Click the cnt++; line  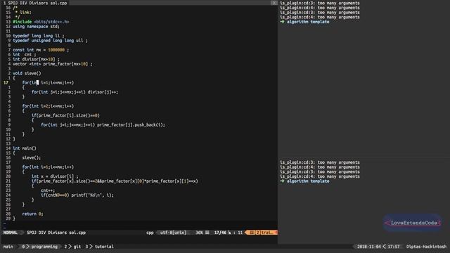48,190
